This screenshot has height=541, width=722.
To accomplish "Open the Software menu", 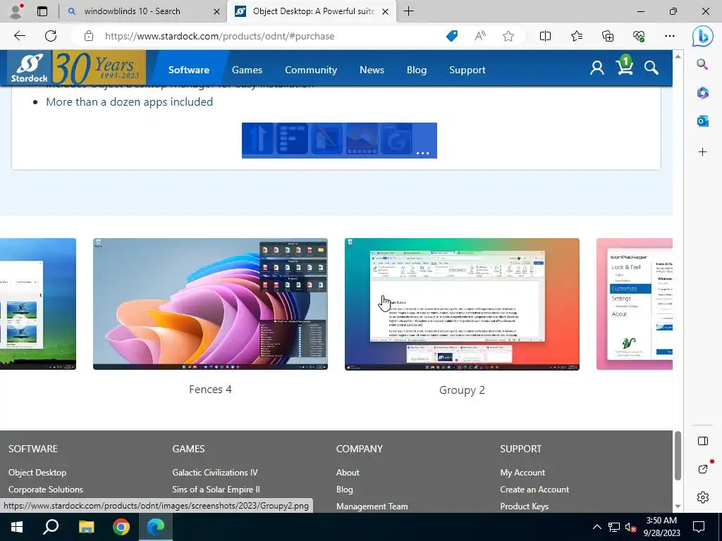I will coord(189,70).
